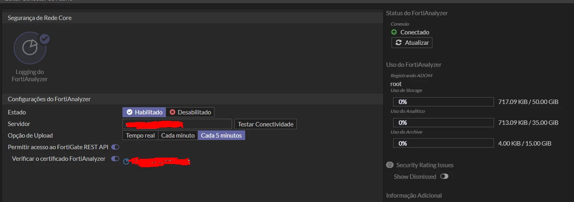This screenshot has width=574, height=202.
Task: Click the Conectado status text
Action: coord(415,32)
